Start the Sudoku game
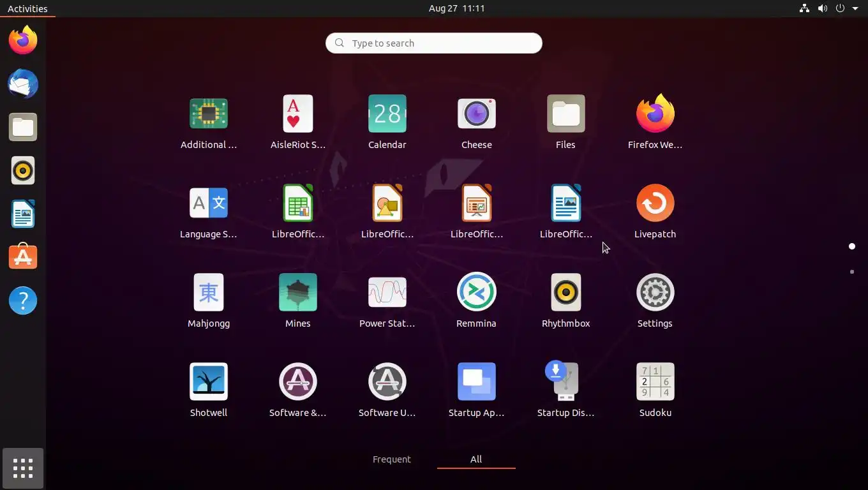 (x=655, y=382)
